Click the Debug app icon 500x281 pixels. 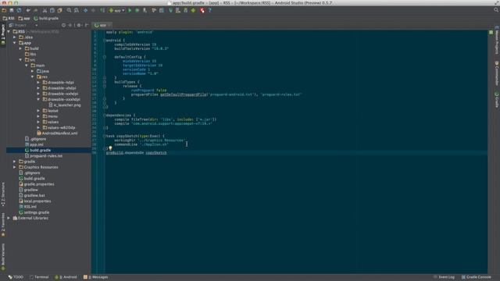pos(137,10)
